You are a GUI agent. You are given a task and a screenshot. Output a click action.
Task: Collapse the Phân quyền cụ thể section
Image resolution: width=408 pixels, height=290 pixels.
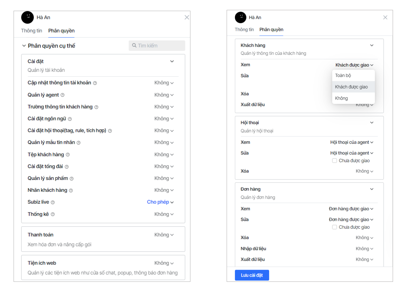(x=24, y=46)
